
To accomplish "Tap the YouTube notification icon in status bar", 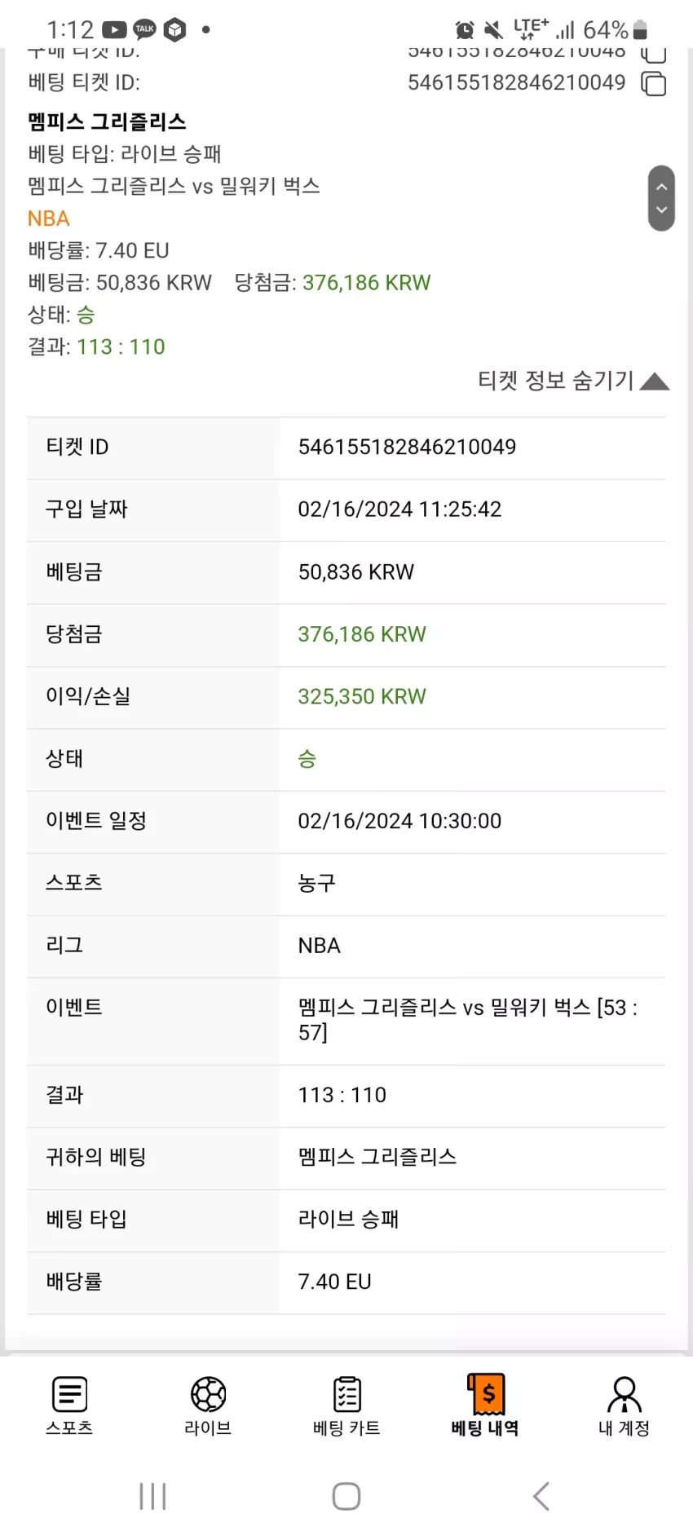I will (114, 30).
